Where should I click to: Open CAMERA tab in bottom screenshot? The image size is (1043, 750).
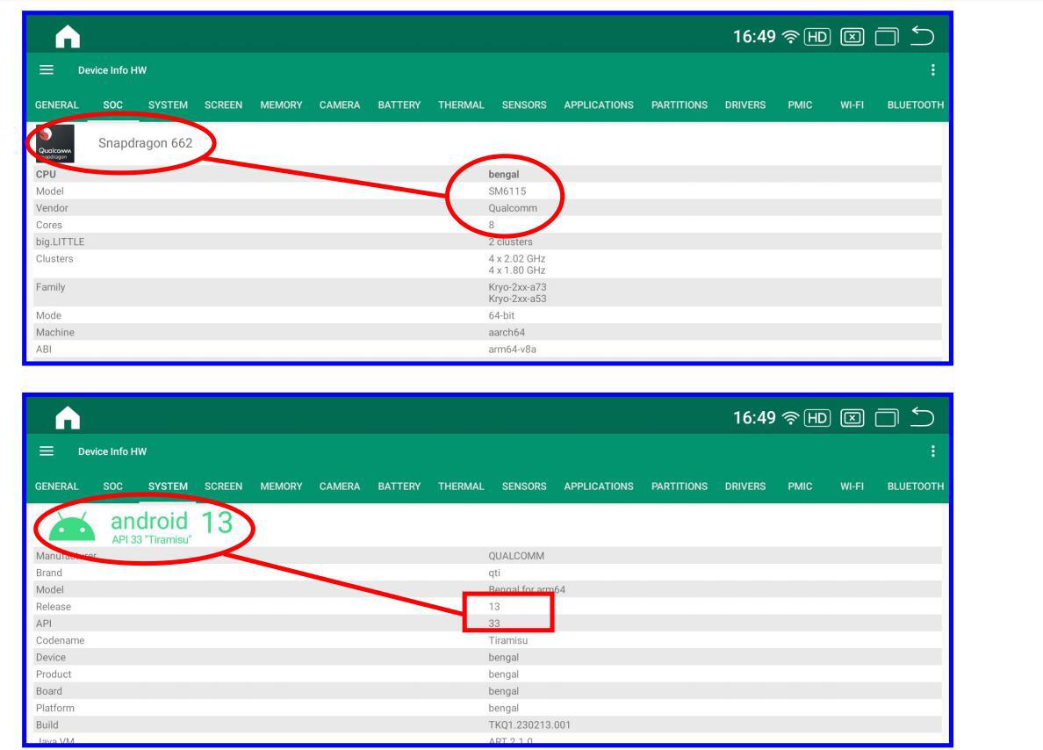[x=340, y=487]
